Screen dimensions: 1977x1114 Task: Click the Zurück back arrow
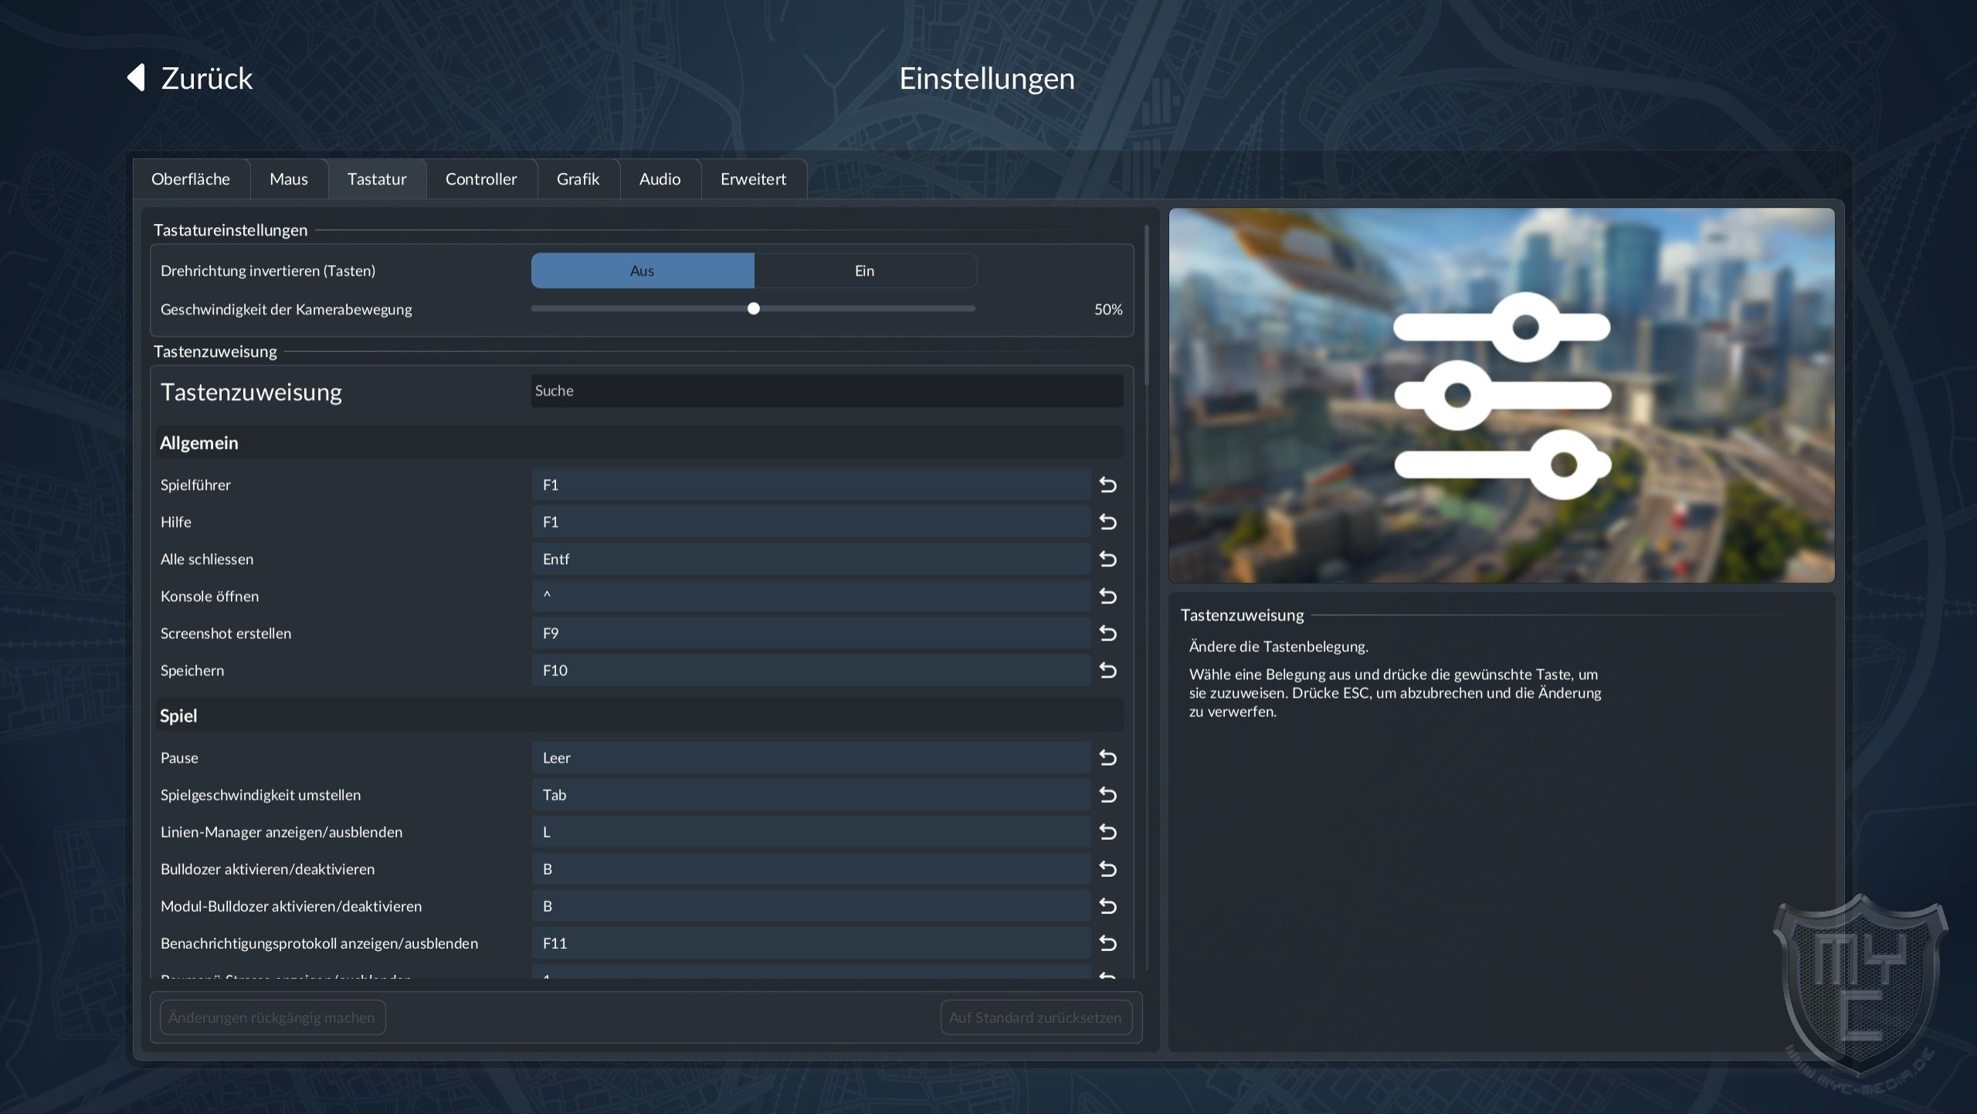[136, 77]
